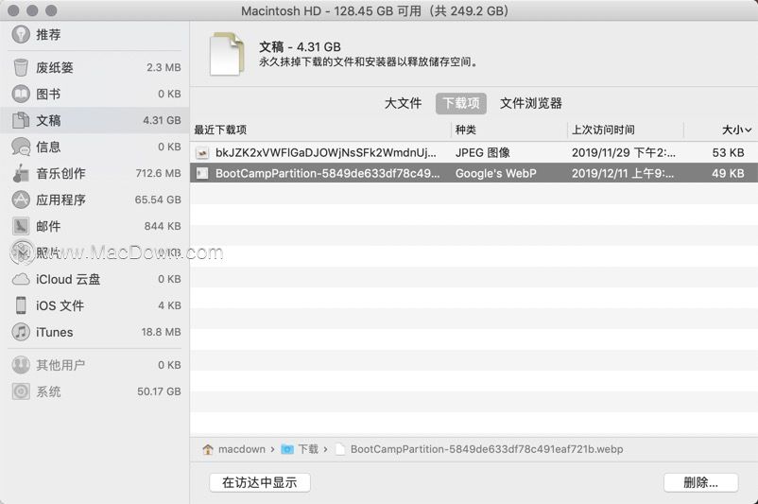
Task: Click the 系统 system gear icon
Action: (x=21, y=391)
